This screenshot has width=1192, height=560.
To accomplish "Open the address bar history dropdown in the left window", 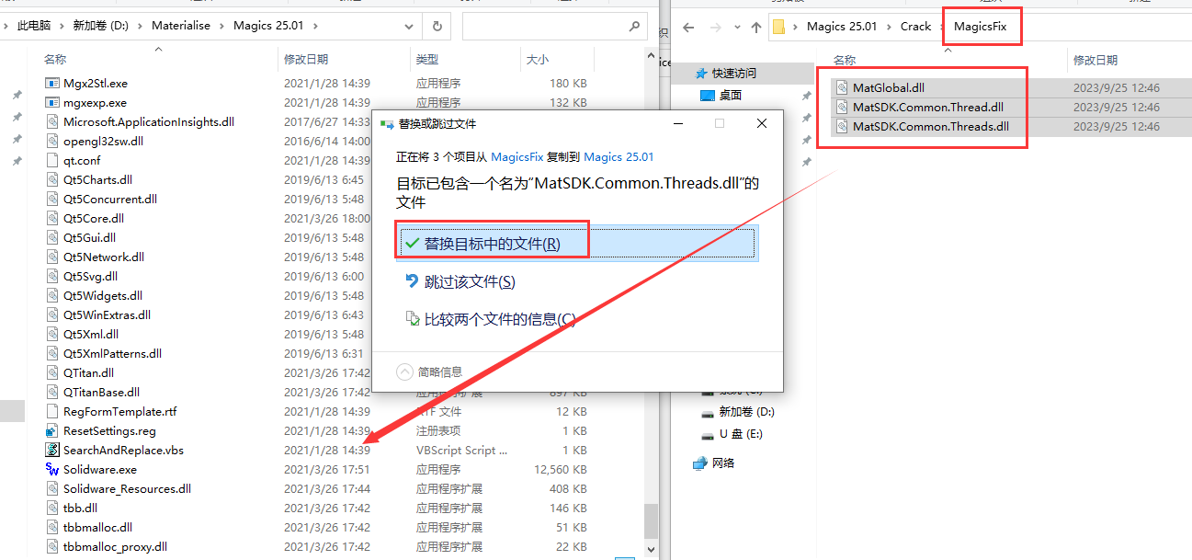I will tap(410, 27).
